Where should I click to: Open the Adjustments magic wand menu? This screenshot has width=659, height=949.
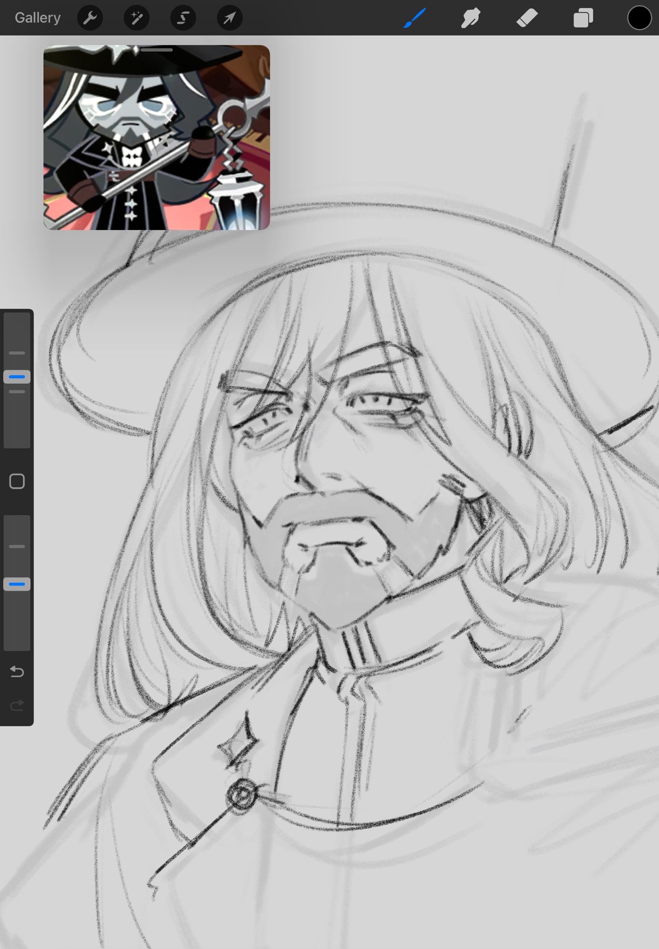[x=137, y=18]
